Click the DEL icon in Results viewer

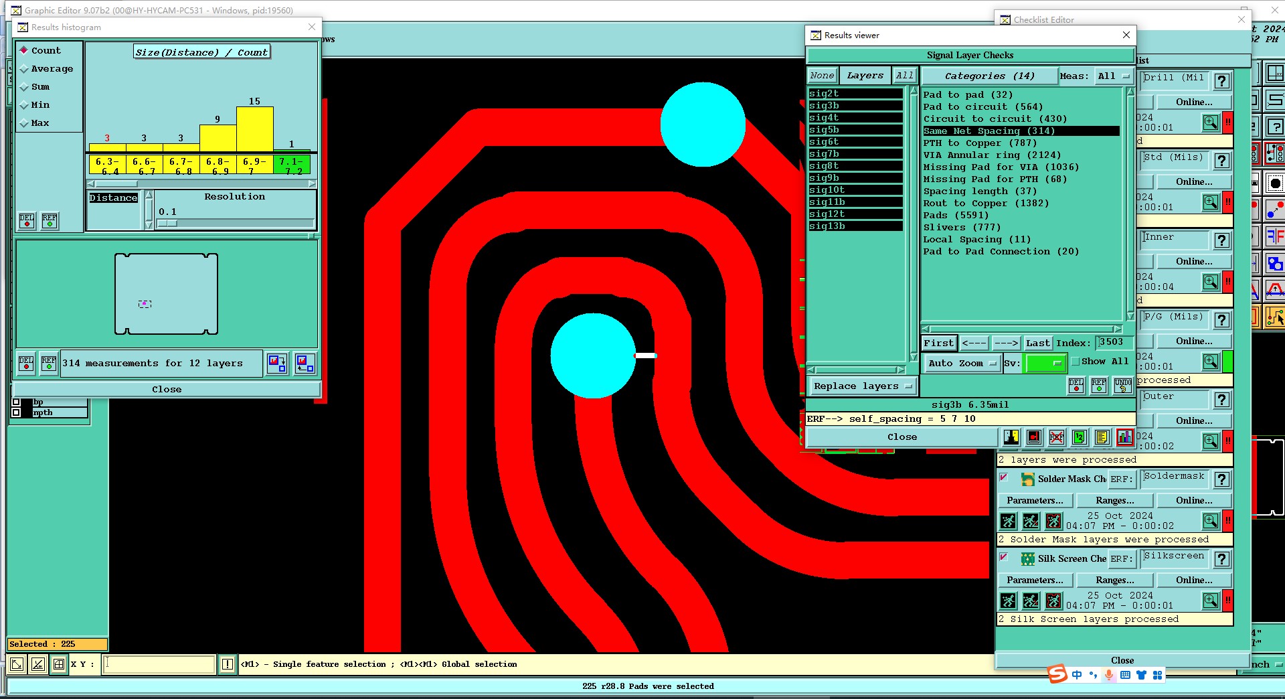coord(1076,385)
